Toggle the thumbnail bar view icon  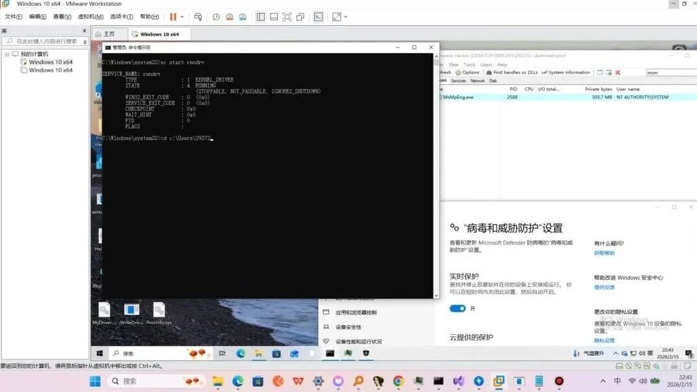coord(274,17)
